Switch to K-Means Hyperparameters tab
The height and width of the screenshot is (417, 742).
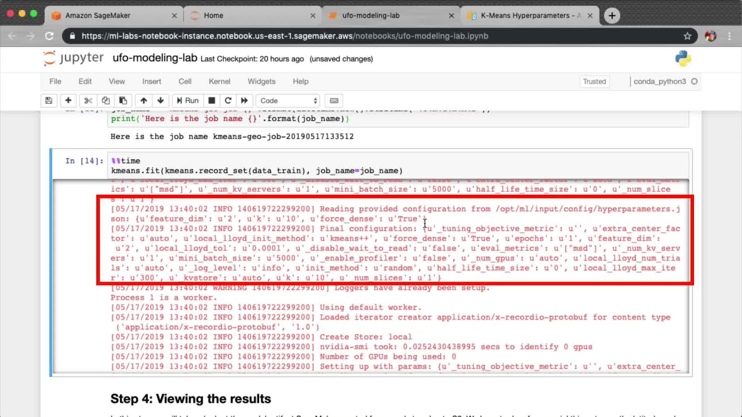click(x=526, y=15)
